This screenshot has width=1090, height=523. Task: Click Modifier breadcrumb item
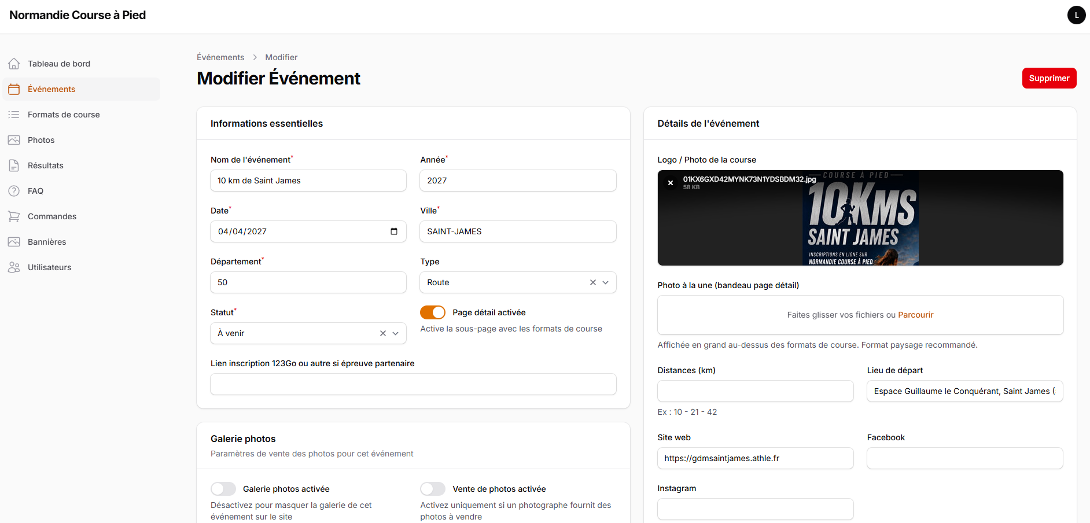click(x=281, y=57)
